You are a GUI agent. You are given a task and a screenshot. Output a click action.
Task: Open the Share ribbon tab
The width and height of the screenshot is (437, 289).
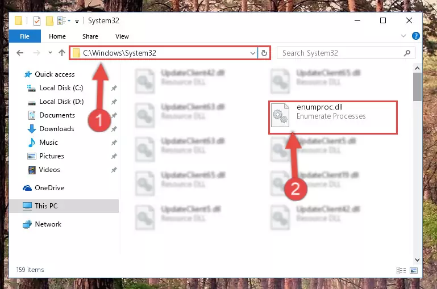[x=90, y=36]
